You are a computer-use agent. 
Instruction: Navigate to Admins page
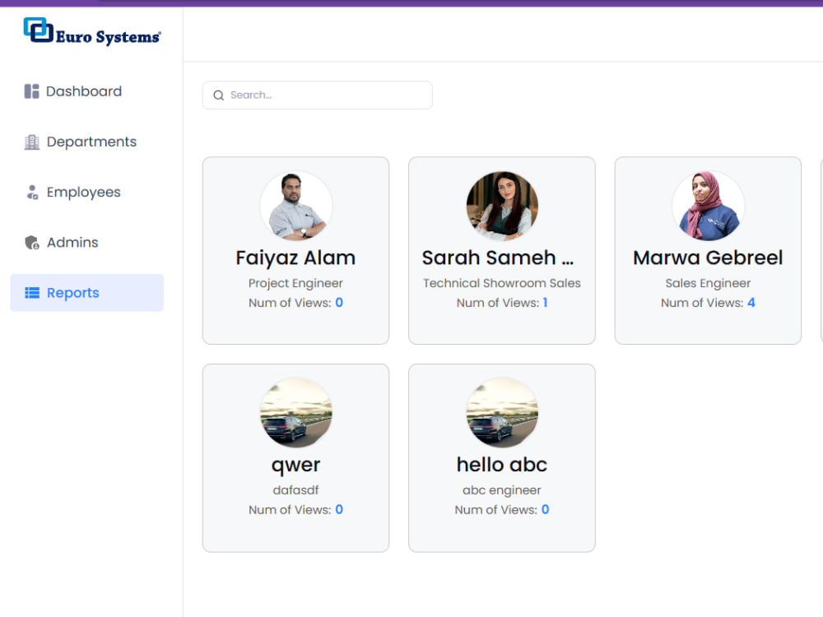pos(87,243)
